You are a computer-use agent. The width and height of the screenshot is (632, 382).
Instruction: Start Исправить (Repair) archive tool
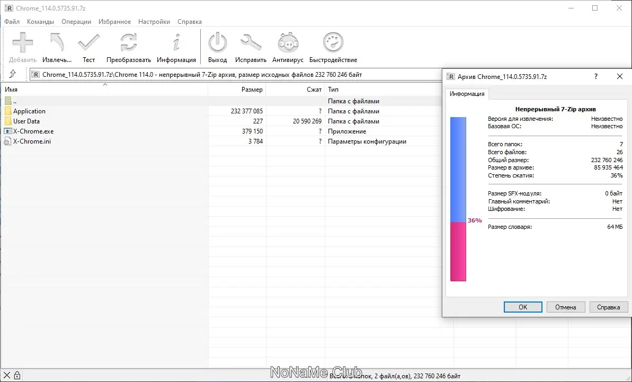tap(251, 42)
